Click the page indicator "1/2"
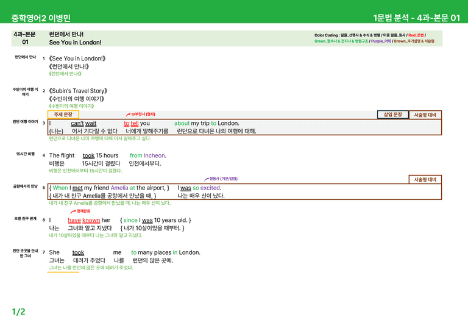Viewport: 468px width, 331px height. click(18, 312)
